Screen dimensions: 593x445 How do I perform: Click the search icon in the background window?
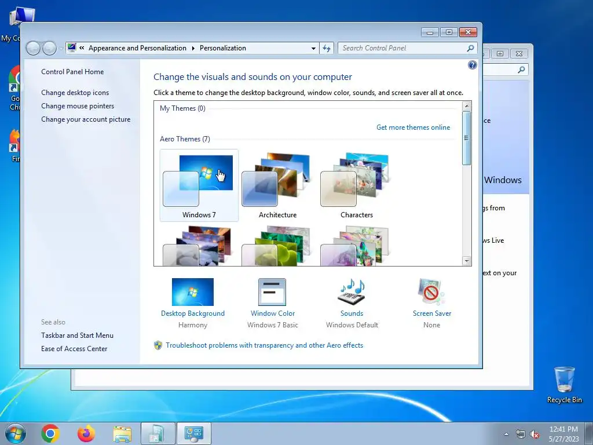521,70
